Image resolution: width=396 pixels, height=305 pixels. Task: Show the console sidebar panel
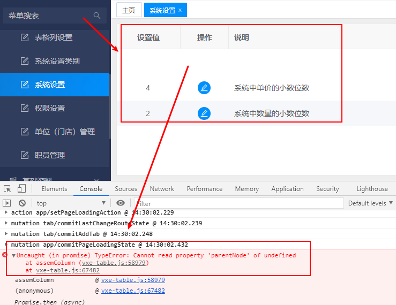pos(6,203)
